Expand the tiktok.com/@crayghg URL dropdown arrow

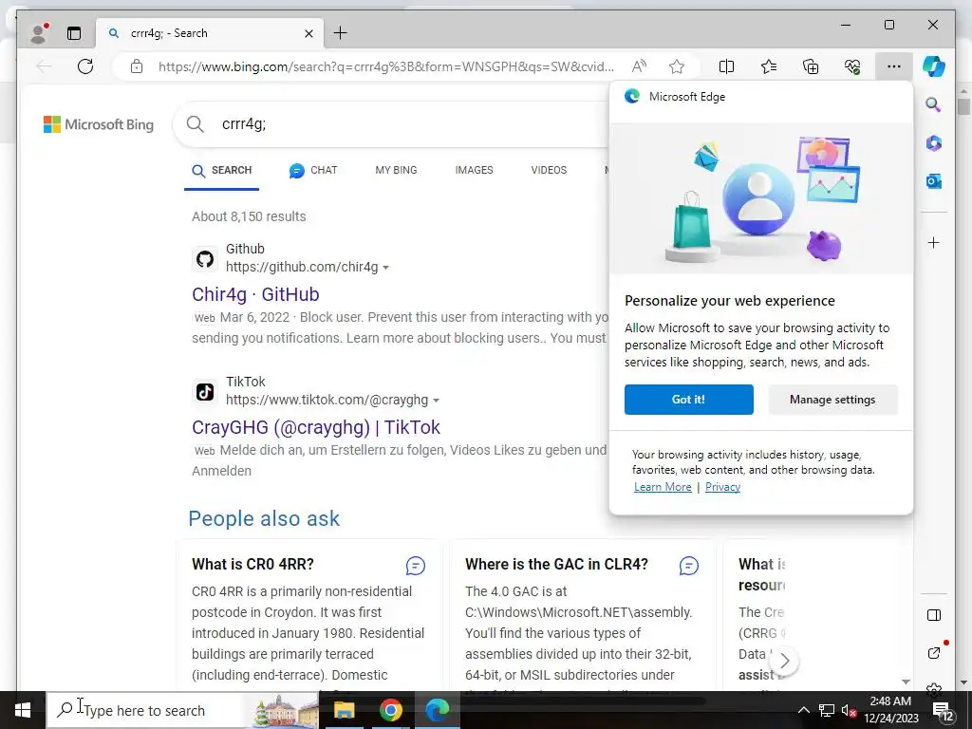coord(437,401)
